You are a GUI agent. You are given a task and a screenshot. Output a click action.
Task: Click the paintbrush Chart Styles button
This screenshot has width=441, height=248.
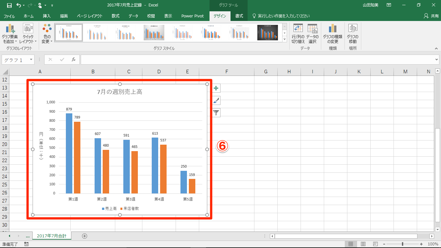(x=216, y=100)
